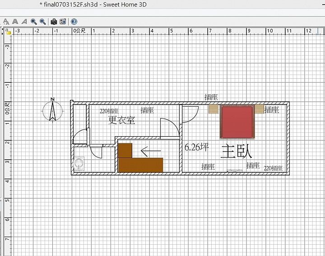Select the red bed furniture
This screenshot has height=256, width=325.
(237, 121)
